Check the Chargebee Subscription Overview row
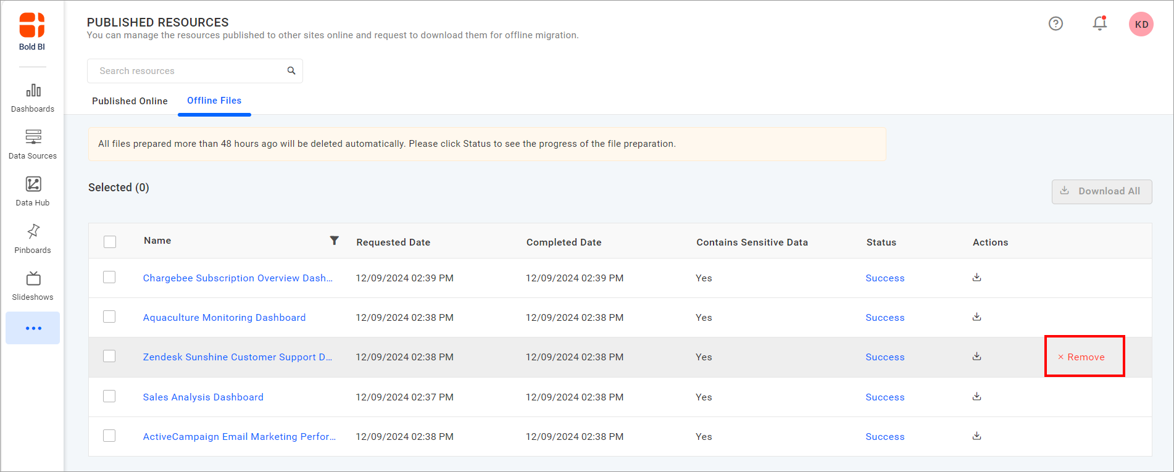The image size is (1174, 472). click(109, 277)
